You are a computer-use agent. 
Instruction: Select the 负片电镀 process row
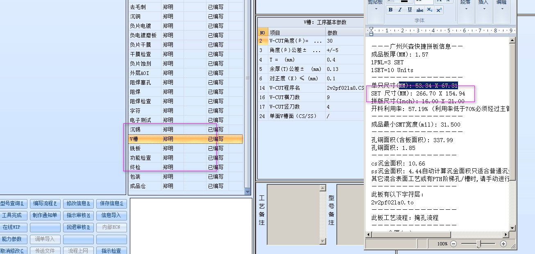coord(186,26)
